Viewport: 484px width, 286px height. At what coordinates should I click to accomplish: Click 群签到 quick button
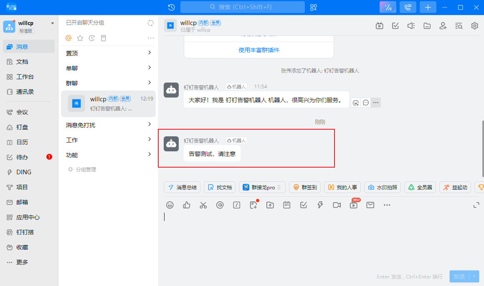point(305,187)
